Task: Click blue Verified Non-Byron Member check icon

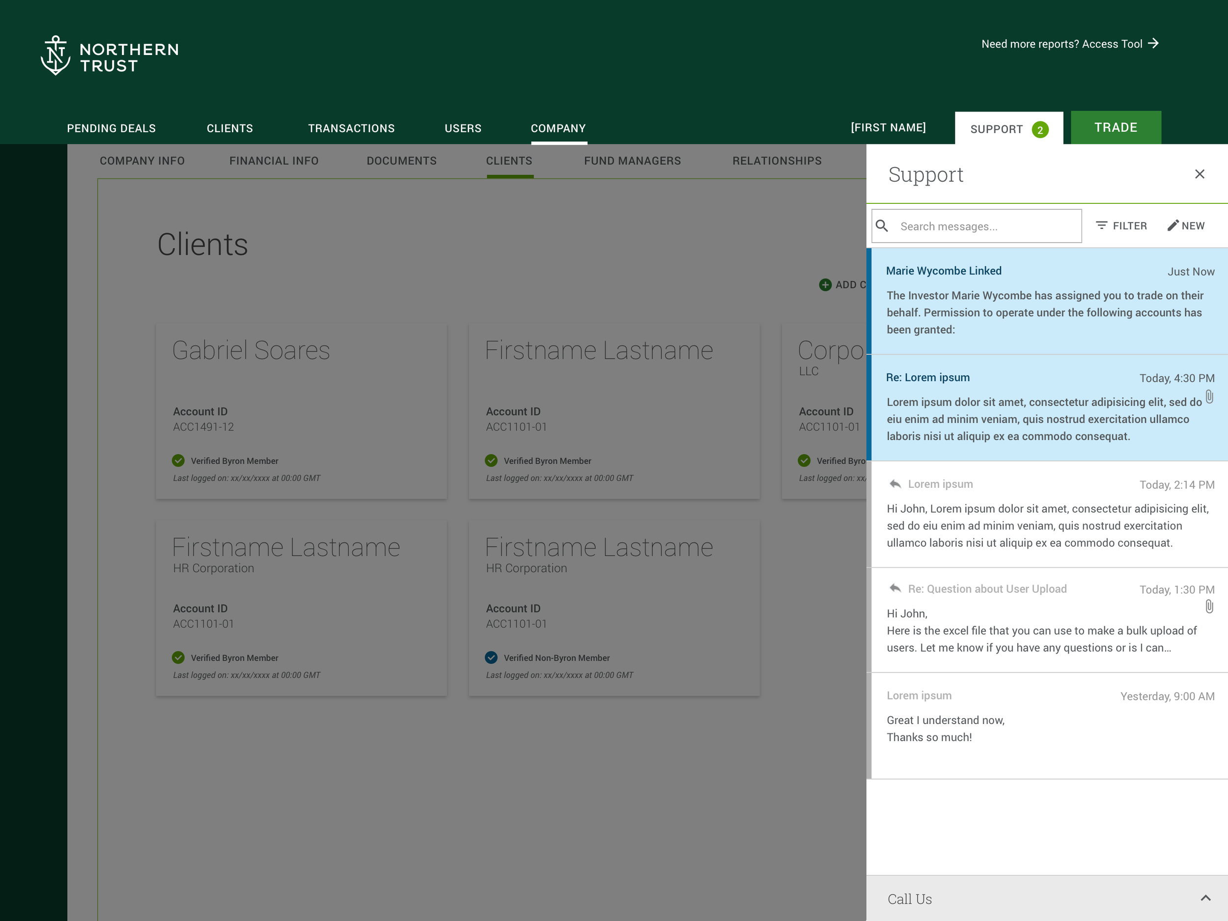Action: 491,658
